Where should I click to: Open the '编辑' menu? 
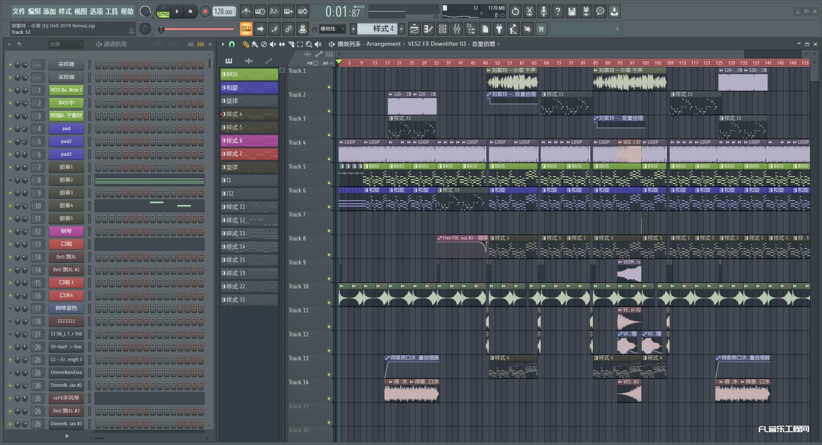click(34, 12)
